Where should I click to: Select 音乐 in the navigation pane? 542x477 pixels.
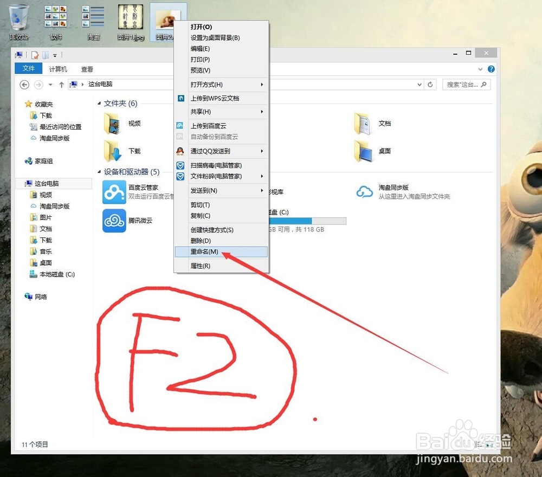[x=46, y=252]
